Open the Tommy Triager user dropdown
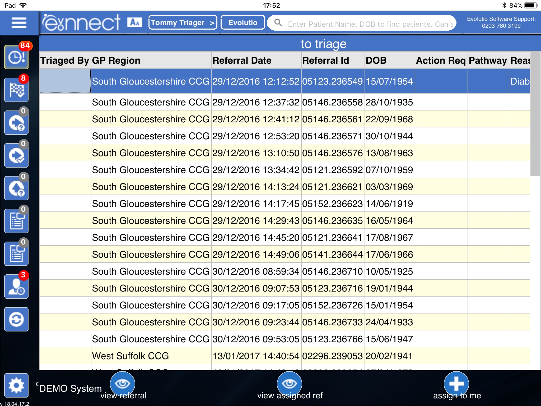541x406 pixels. [x=183, y=22]
